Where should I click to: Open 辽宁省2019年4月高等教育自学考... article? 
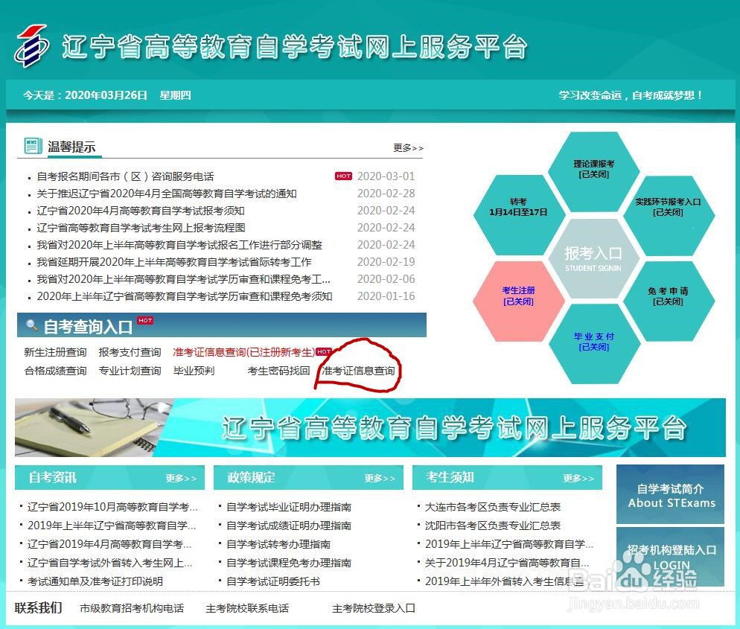(109, 544)
